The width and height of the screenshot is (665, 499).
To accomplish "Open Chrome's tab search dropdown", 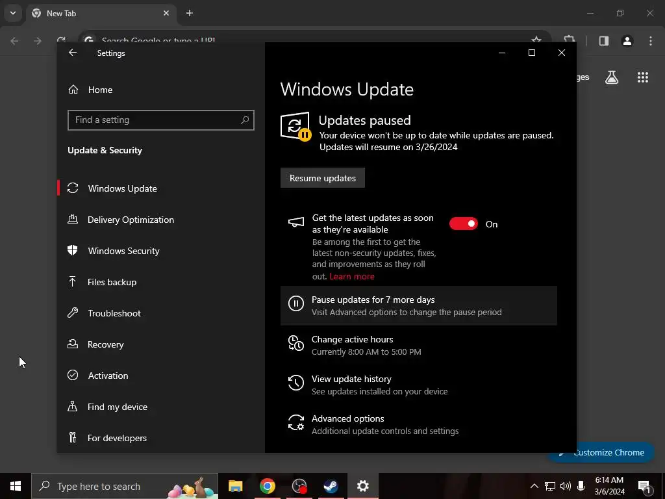I will point(13,13).
